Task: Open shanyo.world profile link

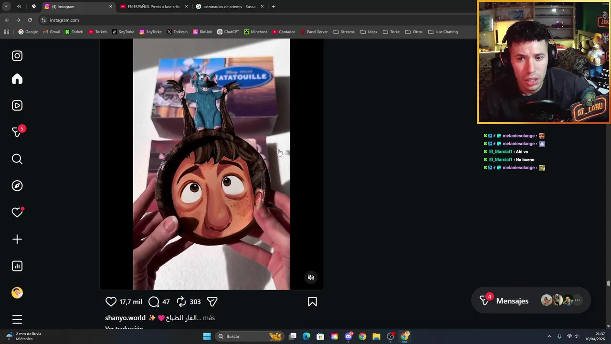Action: click(125, 318)
